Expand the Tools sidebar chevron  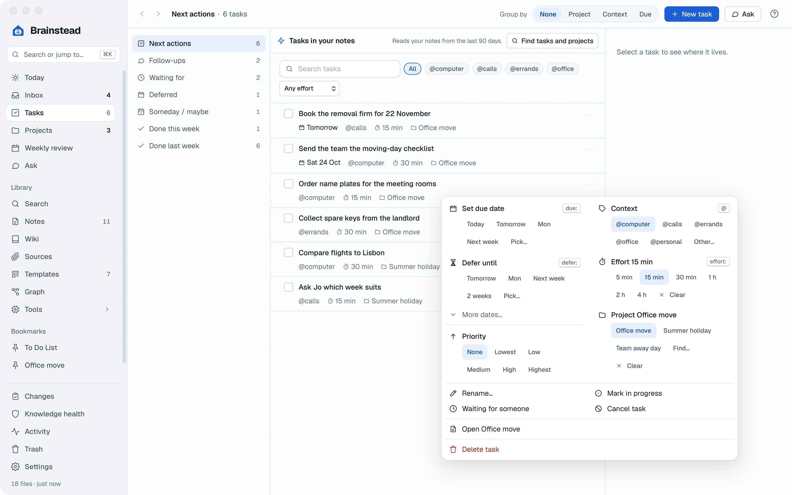pos(107,309)
